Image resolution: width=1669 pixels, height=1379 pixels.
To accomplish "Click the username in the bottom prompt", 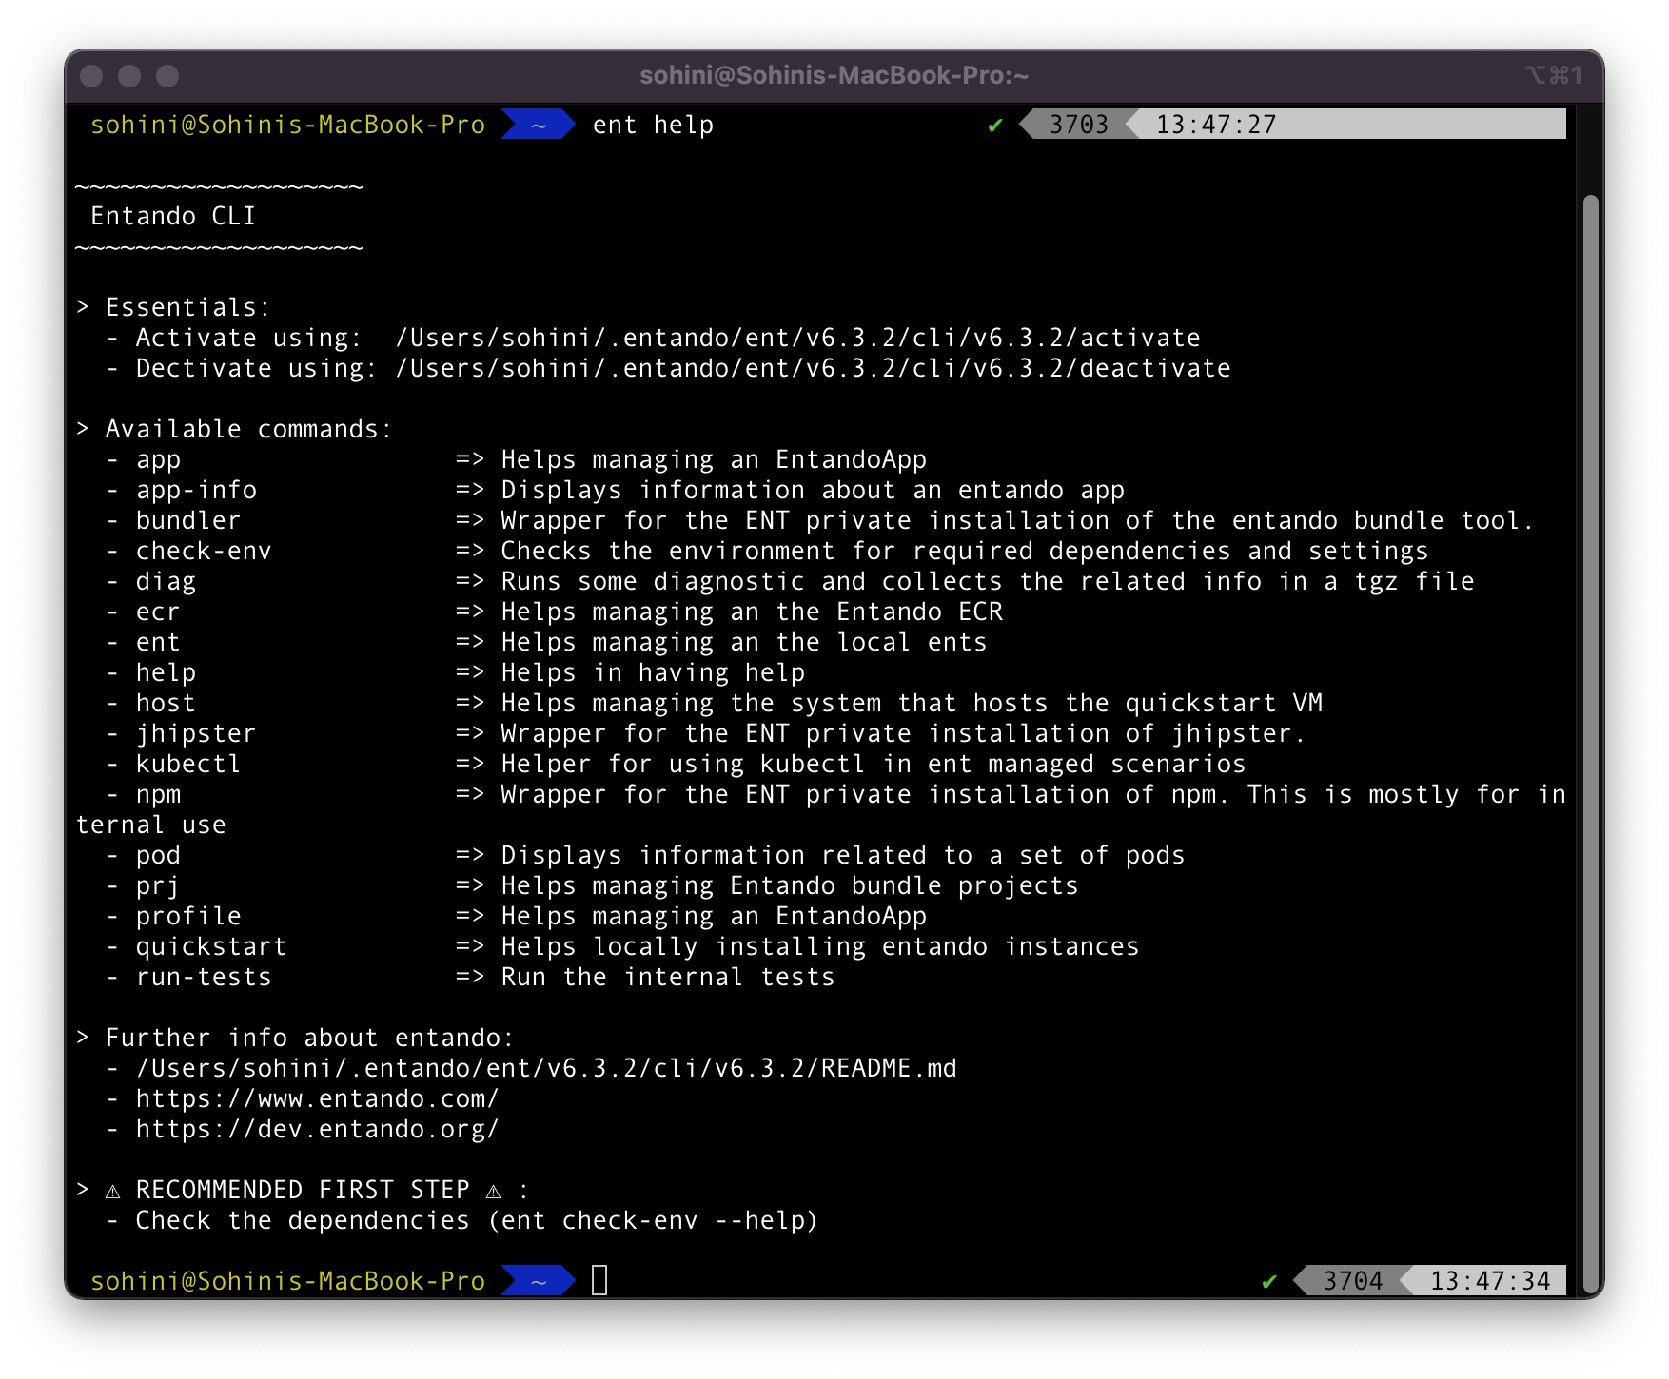I will [287, 1281].
